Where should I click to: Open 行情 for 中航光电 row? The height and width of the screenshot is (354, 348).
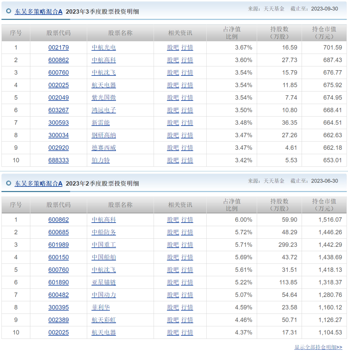coord(187,48)
